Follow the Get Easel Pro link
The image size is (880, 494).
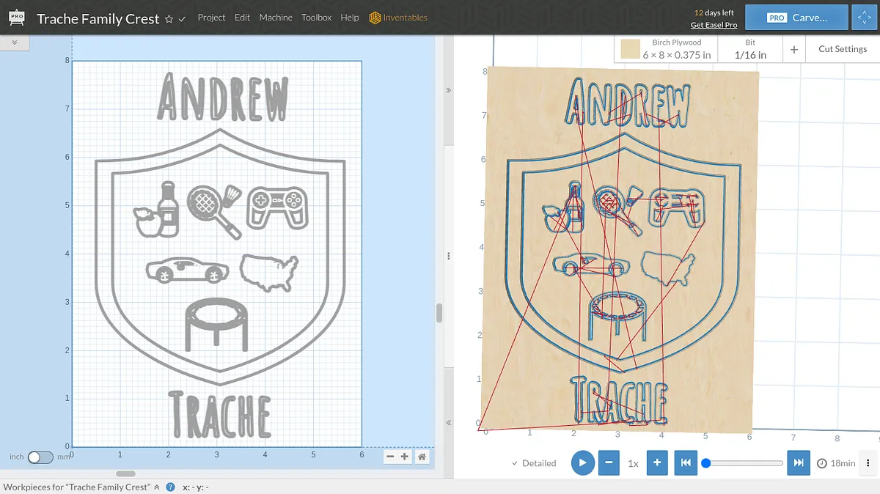click(714, 25)
